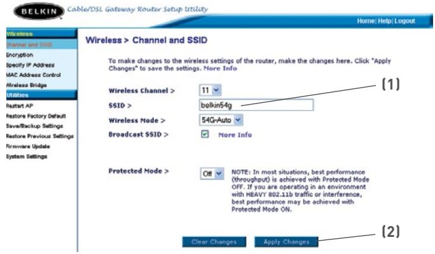Open Wireless Bridge page
Image resolution: width=435 pixels, height=254 pixels.
tap(26, 85)
